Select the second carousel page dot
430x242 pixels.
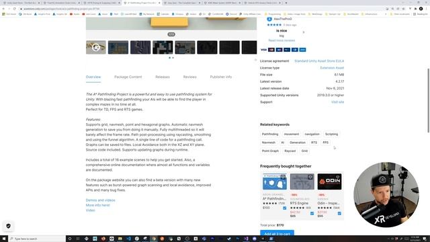pos(173,58)
